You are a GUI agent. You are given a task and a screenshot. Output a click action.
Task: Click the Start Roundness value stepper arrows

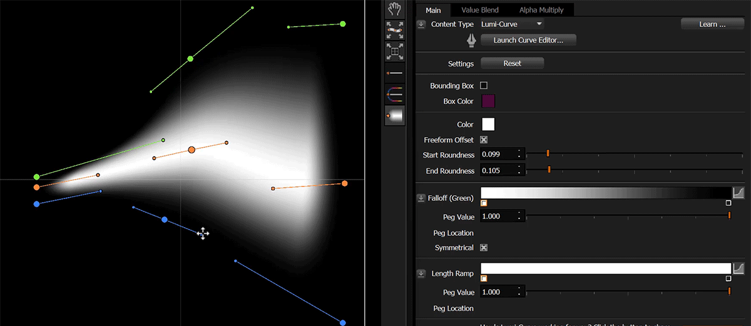(x=520, y=155)
